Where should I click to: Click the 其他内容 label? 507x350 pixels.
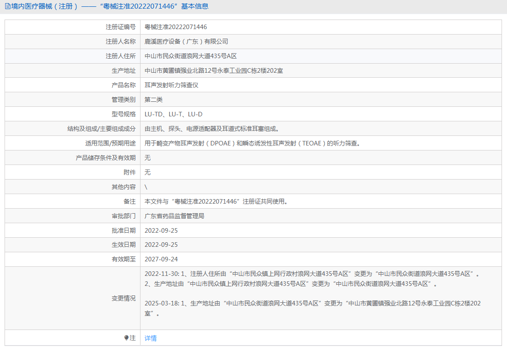click(124, 187)
